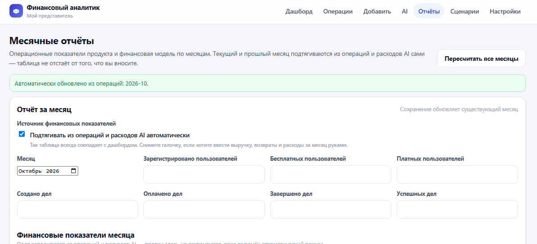The height and width of the screenshot is (244, 537).
Task: Open the Добавить tab
Action: (377, 11)
